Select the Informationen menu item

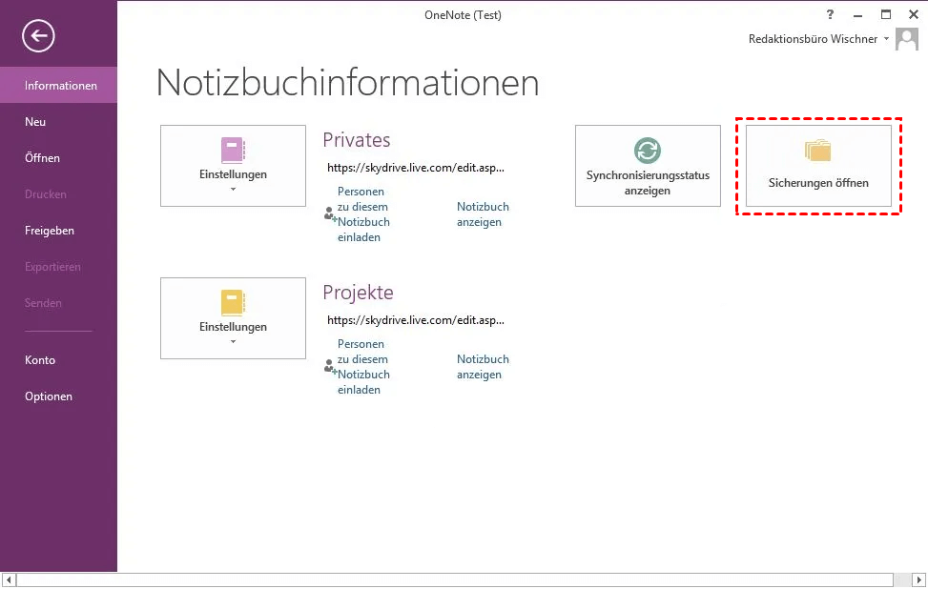tap(58, 85)
